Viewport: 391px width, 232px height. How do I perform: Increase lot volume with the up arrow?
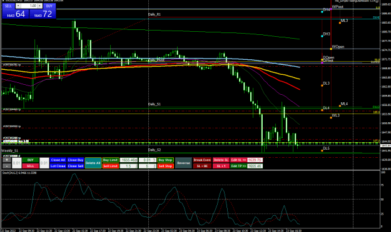39,6
